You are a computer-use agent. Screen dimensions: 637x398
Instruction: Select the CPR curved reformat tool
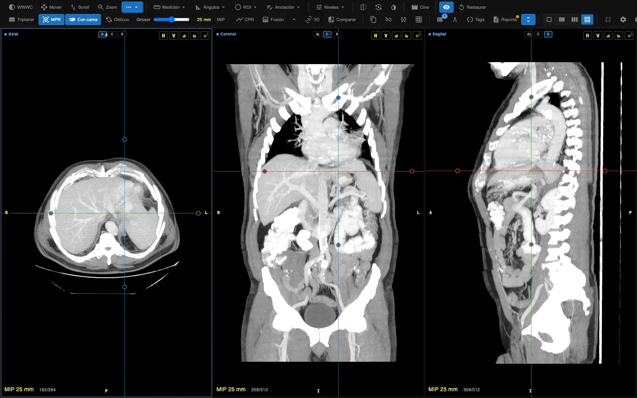coord(245,20)
